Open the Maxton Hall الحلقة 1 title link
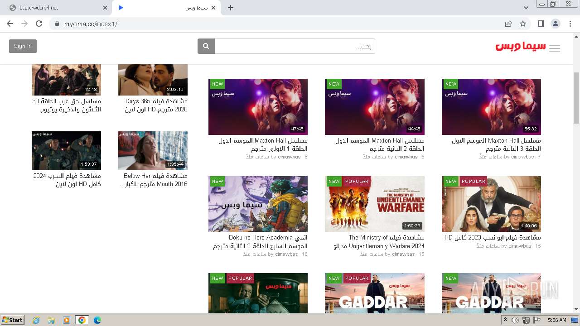 click(x=263, y=144)
